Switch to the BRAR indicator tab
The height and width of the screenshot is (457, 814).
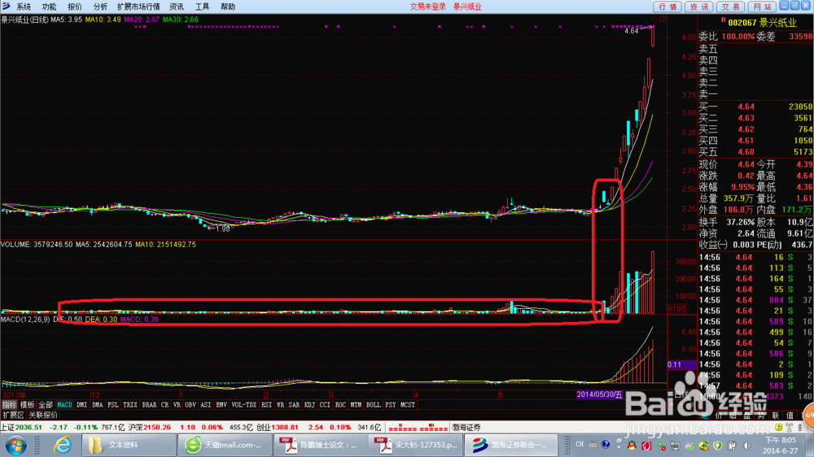(149, 405)
